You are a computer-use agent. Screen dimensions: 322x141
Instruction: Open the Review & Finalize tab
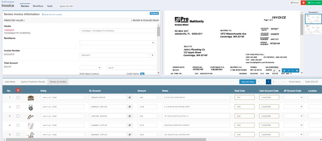point(58,82)
